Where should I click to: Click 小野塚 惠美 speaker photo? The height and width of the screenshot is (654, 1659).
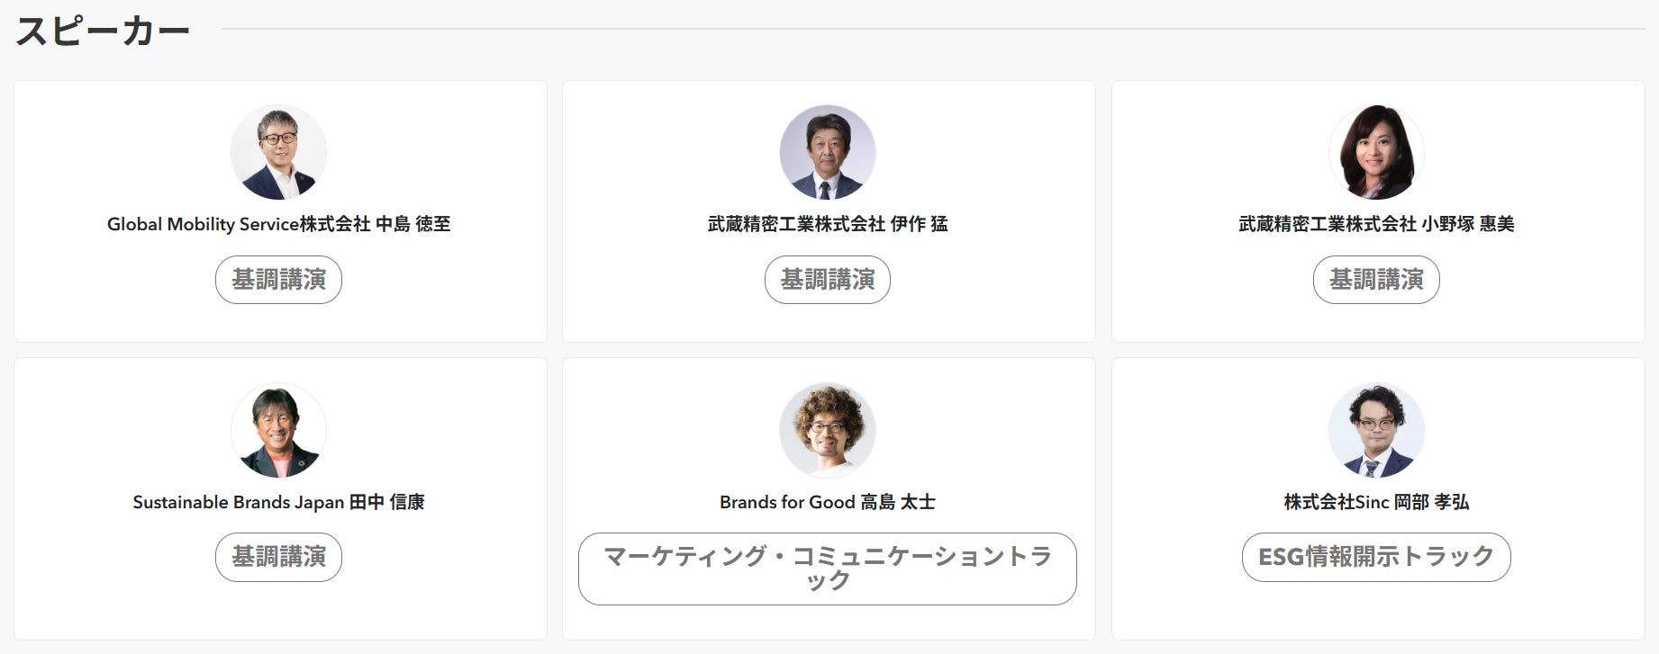[1376, 153]
